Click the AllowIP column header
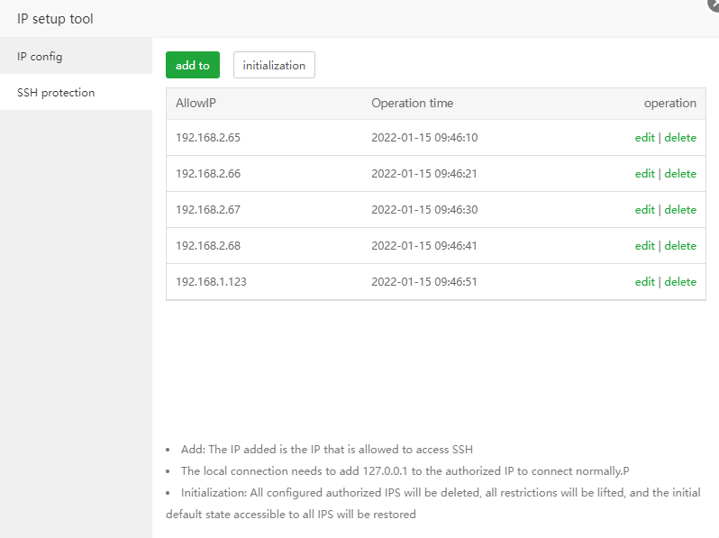The width and height of the screenshot is (719, 538). click(x=196, y=104)
